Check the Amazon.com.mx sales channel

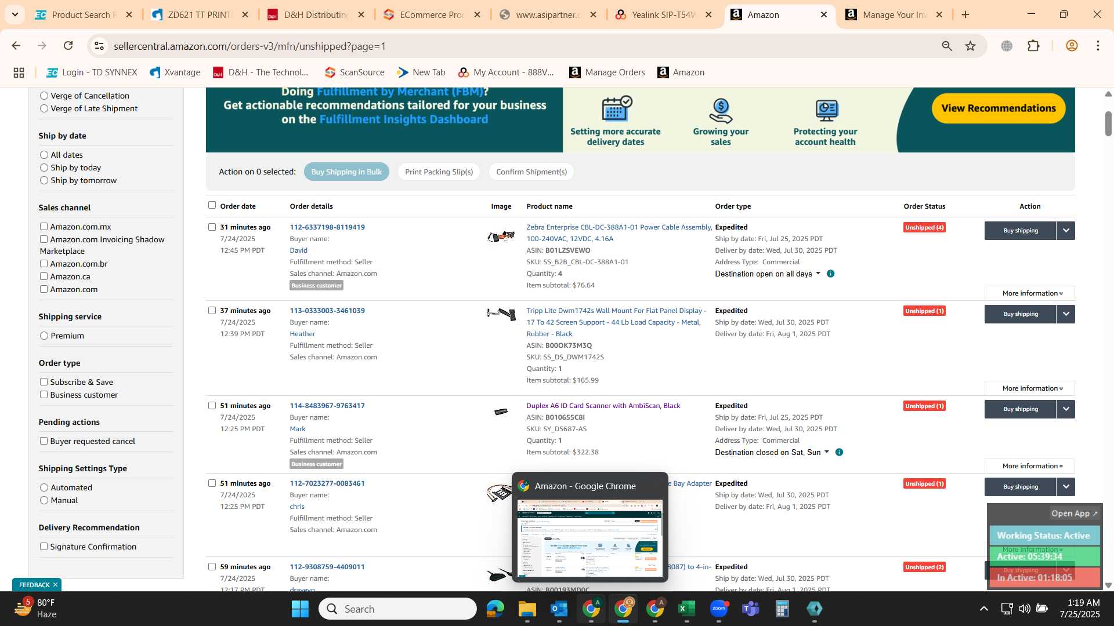click(x=44, y=227)
